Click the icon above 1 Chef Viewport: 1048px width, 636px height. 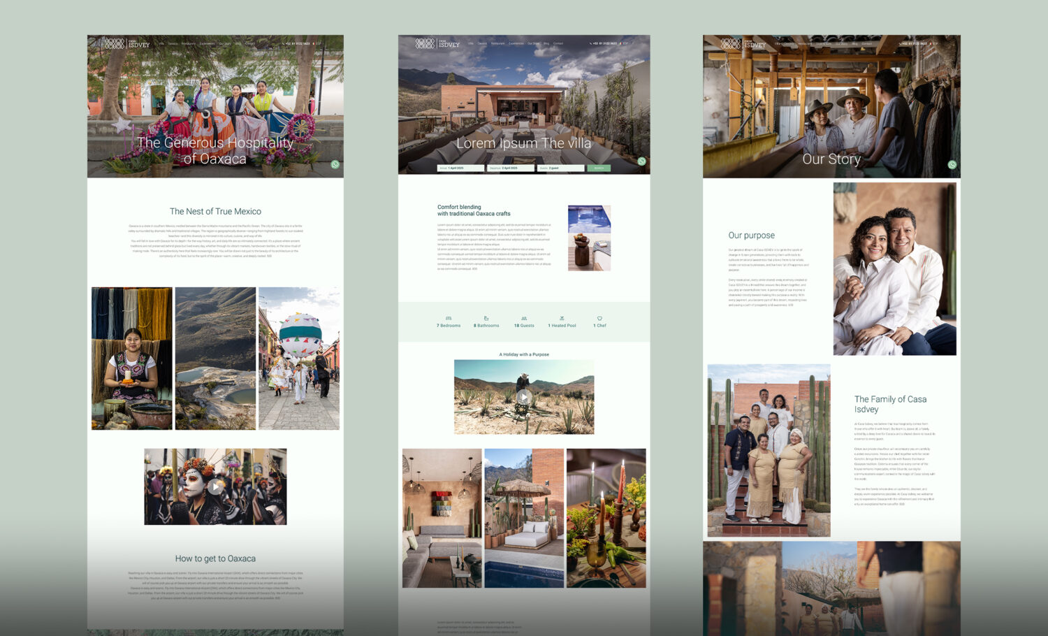(599, 319)
